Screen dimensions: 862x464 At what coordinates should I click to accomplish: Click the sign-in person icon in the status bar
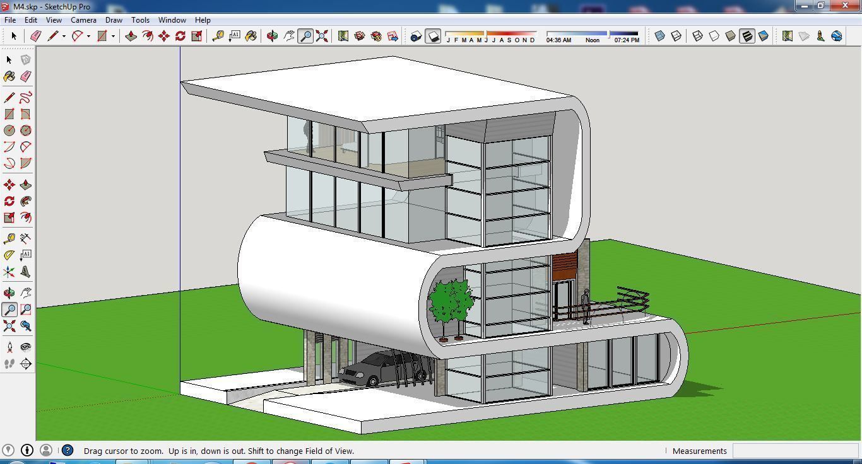(46, 450)
